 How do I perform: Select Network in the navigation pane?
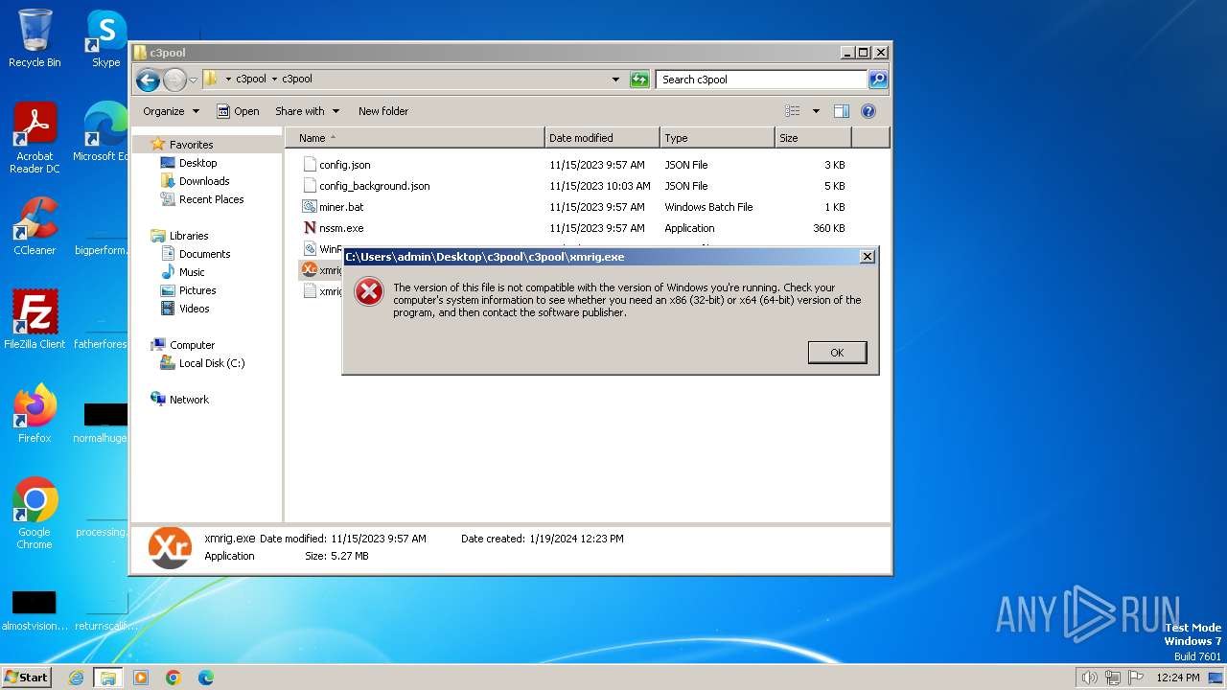189,400
